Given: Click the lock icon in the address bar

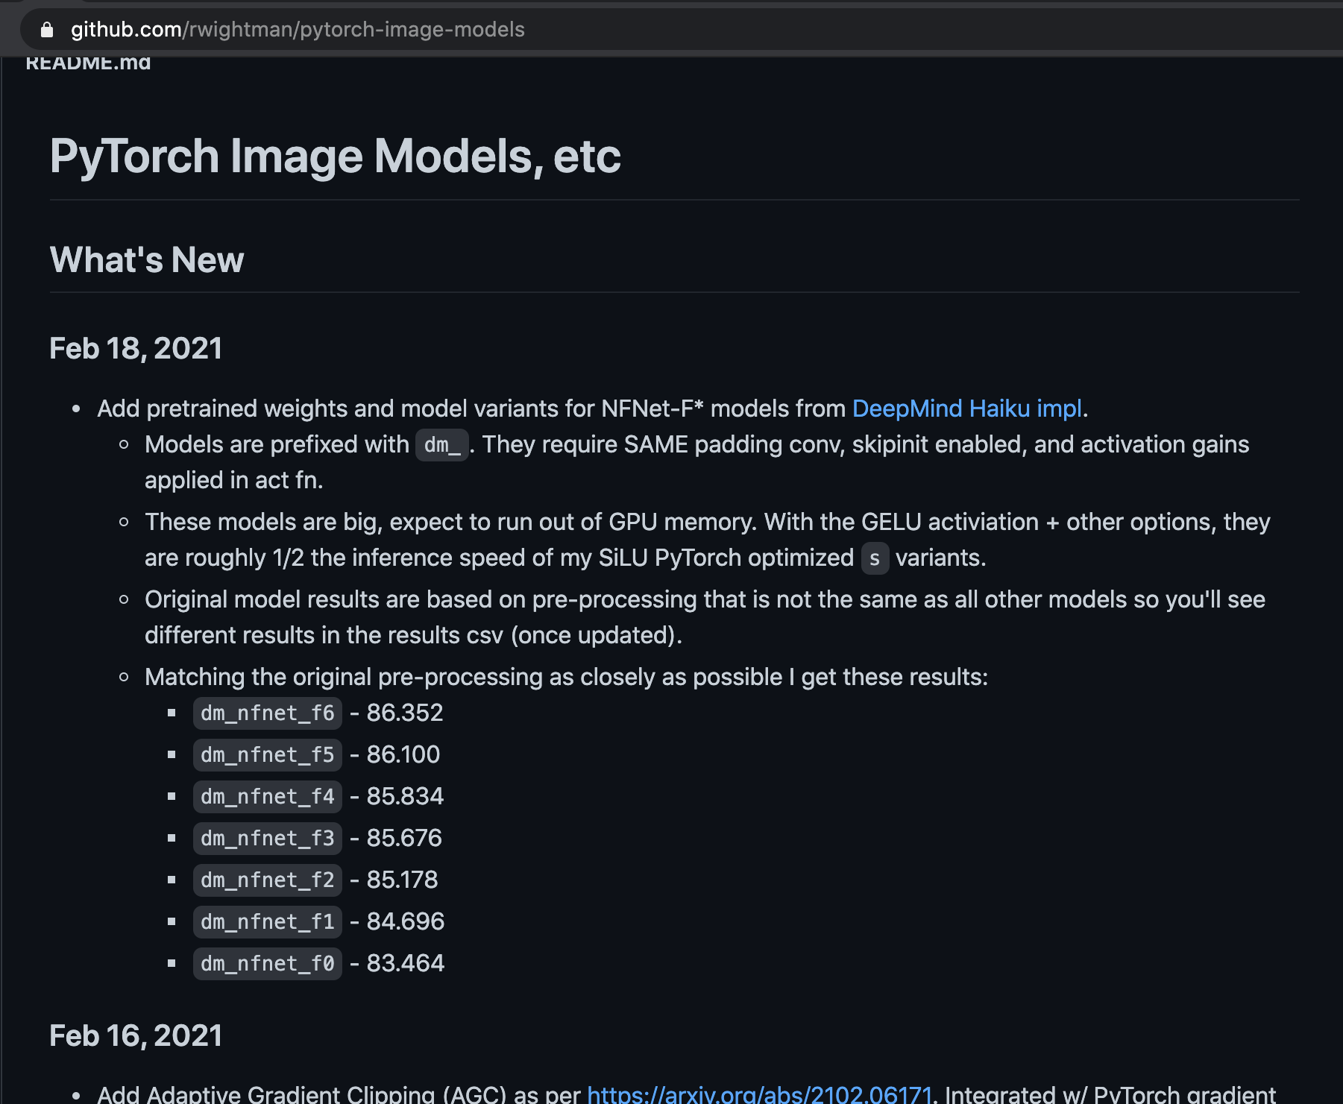Looking at the screenshot, I should point(47,30).
